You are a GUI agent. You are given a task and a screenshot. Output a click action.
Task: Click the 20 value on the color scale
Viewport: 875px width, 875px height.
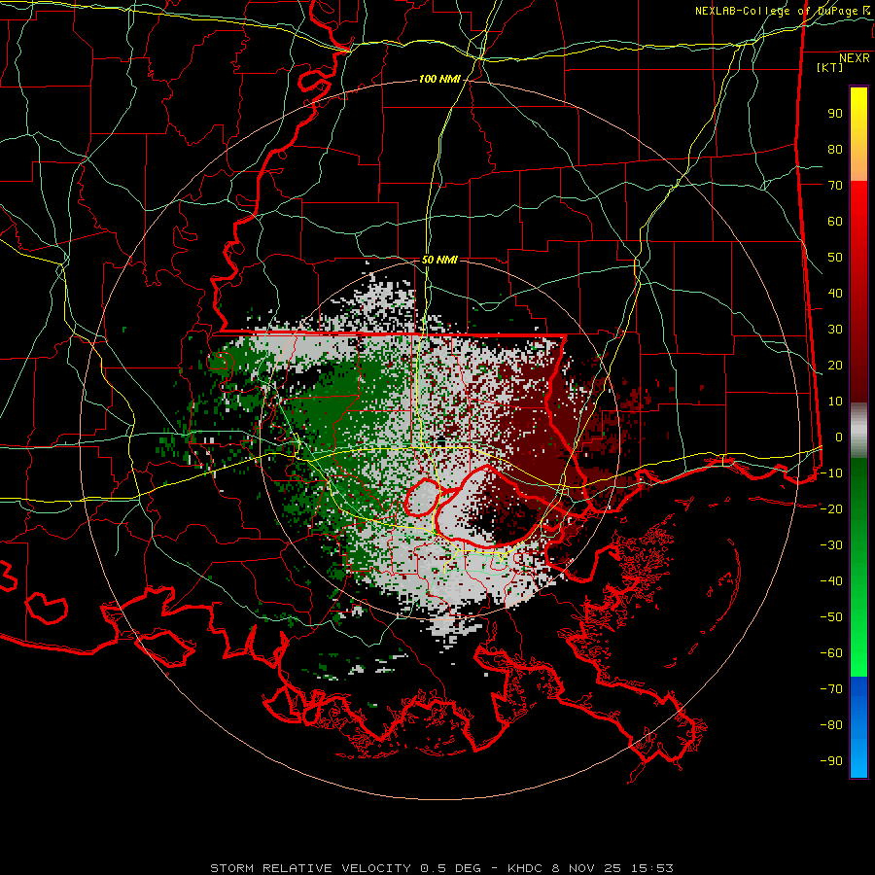(835, 366)
